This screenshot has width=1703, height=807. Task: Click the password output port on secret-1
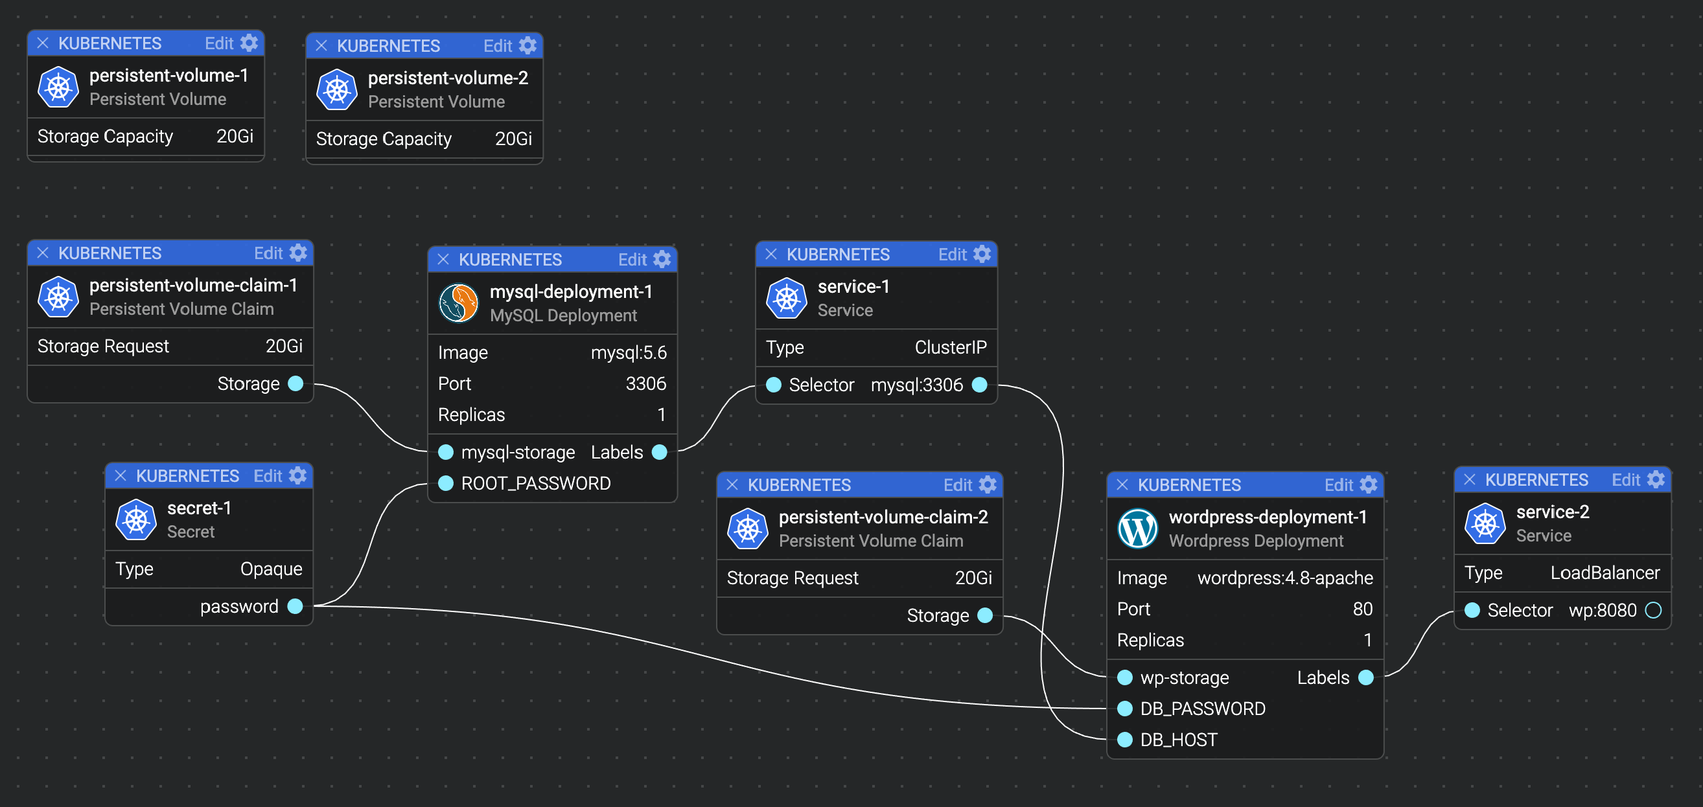(295, 606)
